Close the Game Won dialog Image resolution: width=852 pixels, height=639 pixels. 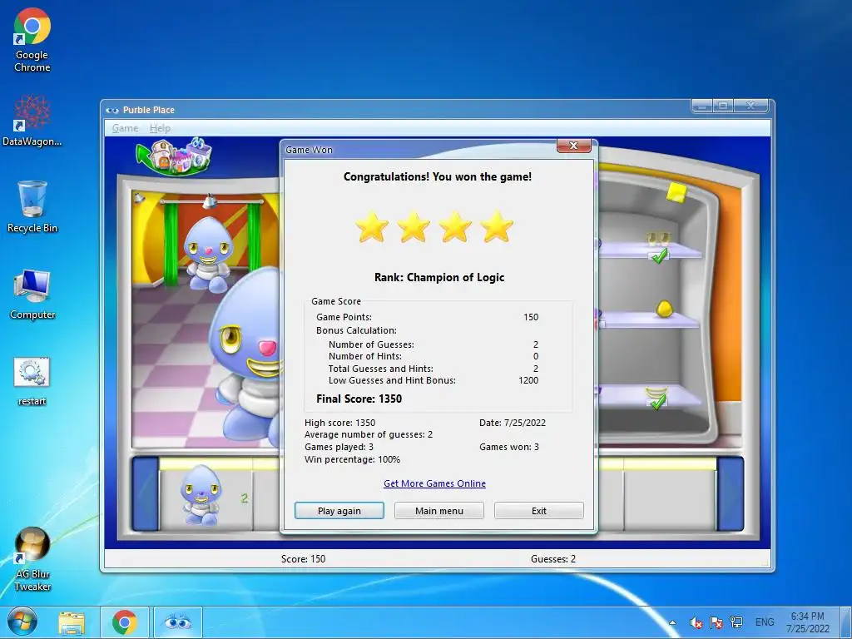pyautogui.click(x=573, y=146)
